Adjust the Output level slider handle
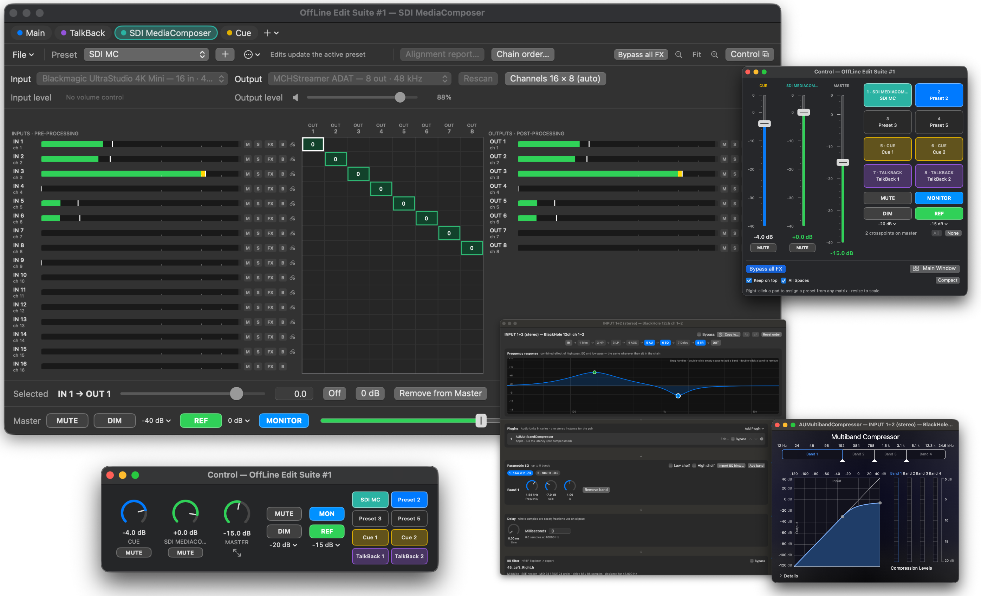The width and height of the screenshot is (981, 596). point(400,98)
